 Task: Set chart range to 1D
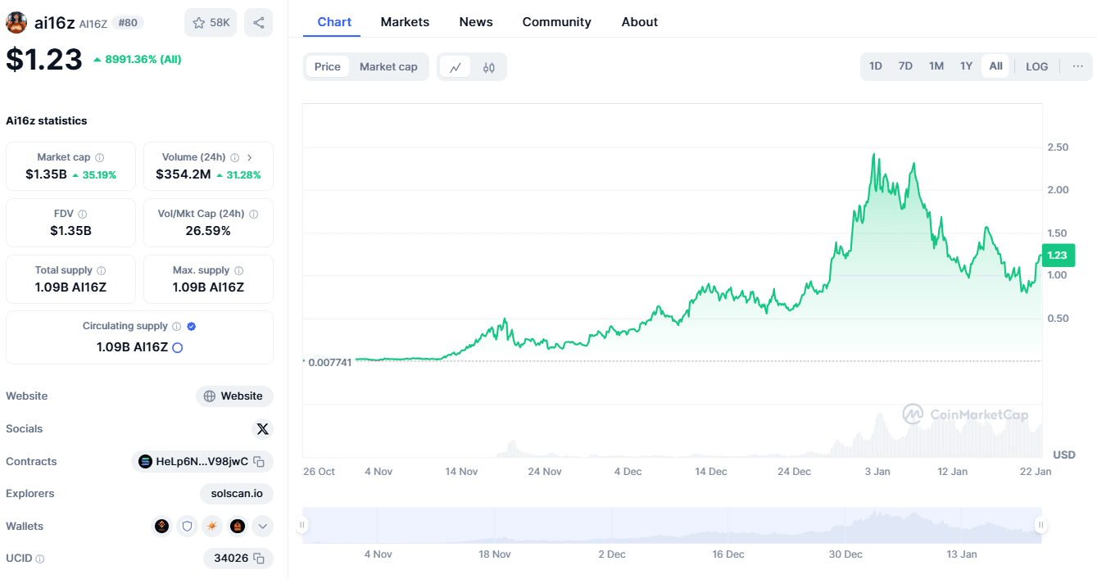click(876, 66)
